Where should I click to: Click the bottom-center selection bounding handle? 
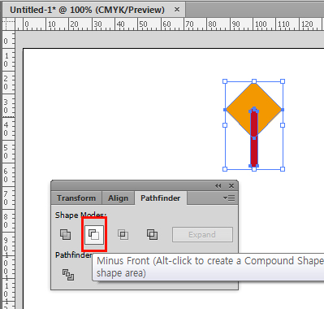pyautogui.click(x=254, y=169)
